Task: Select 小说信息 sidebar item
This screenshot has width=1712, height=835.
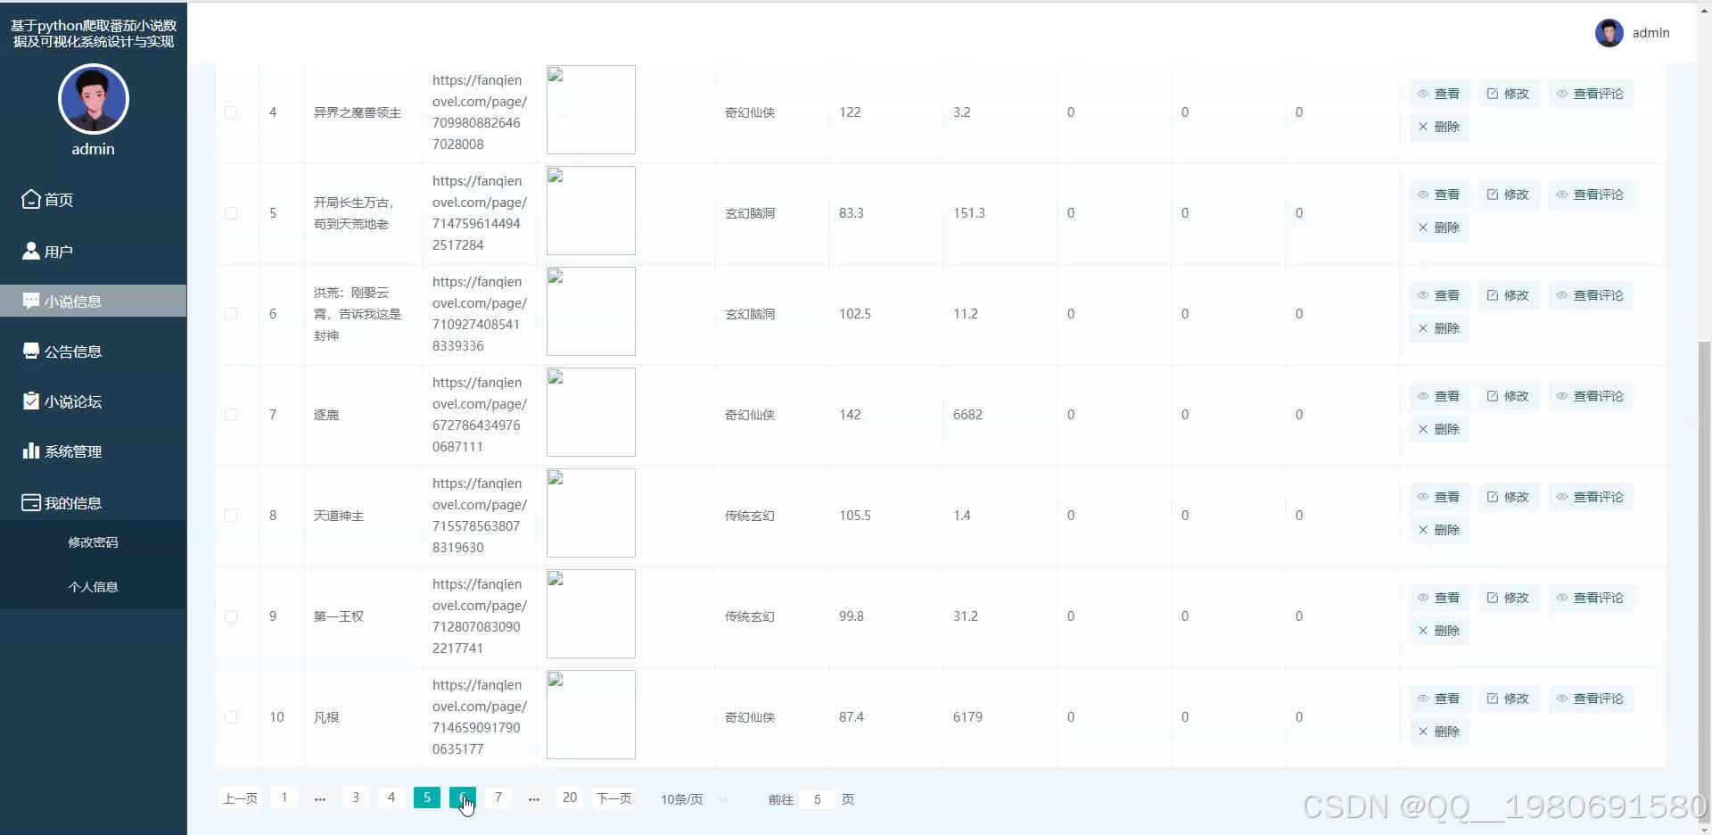Action: click(93, 301)
